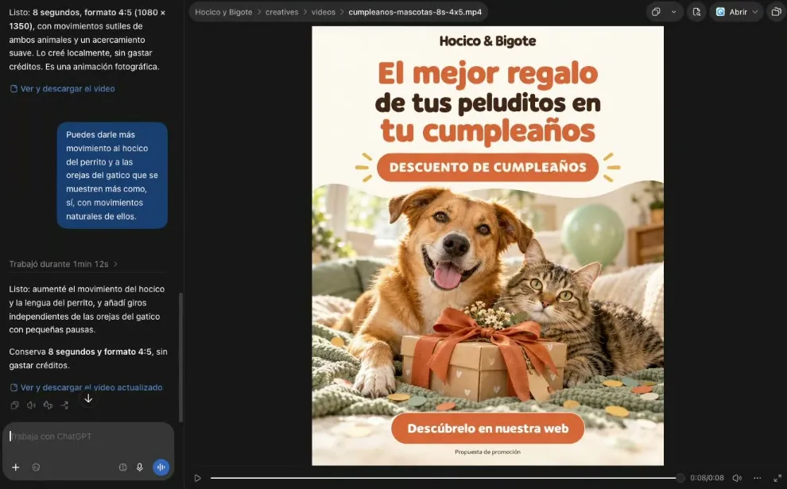Start dictation with microphone icon
787x489 pixels.
[140, 468]
